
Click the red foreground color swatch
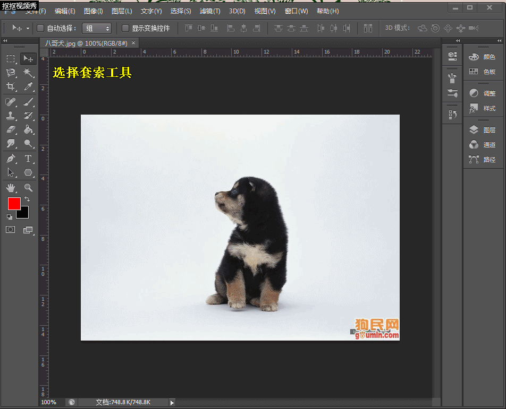coord(14,203)
